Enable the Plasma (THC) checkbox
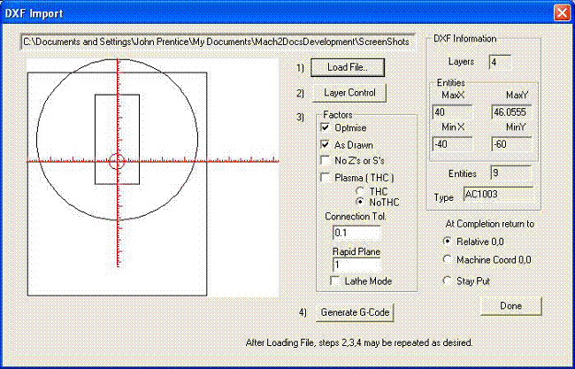This screenshot has width=575, height=369. click(x=325, y=178)
